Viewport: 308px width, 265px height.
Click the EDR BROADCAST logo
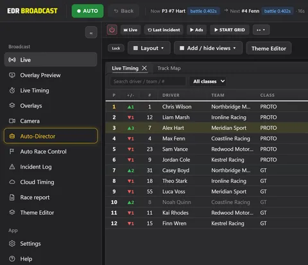coord(32,11)
